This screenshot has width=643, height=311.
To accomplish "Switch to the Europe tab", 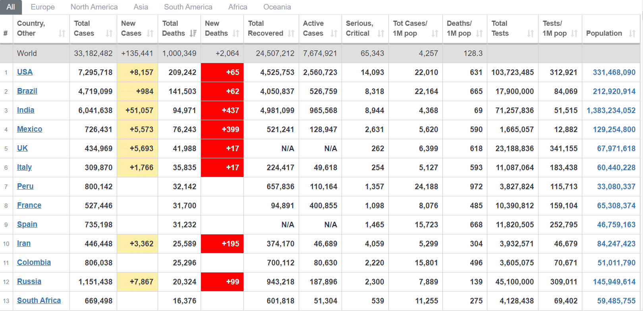I will [x=43, y=7].
